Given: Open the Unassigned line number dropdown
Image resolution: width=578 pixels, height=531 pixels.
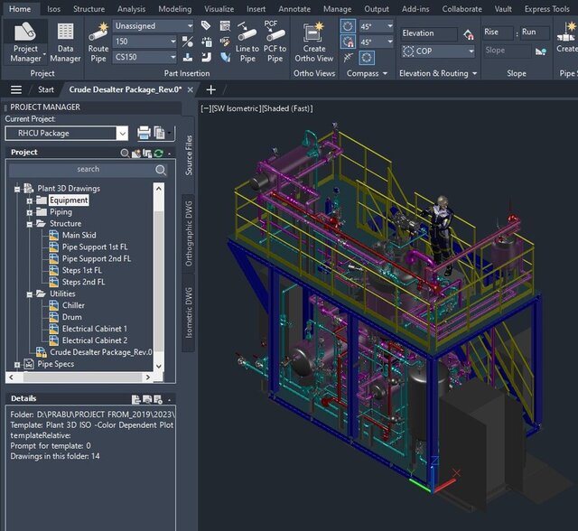Looking at the screenshot, I should click(x=153, y=26).
